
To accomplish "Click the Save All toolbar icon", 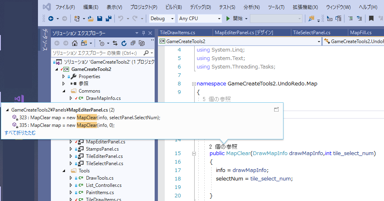I will 108,19.
